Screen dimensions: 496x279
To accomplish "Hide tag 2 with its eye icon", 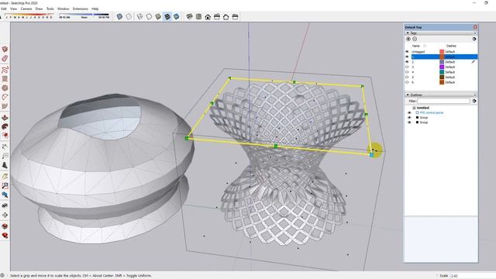I will [407, 62].
